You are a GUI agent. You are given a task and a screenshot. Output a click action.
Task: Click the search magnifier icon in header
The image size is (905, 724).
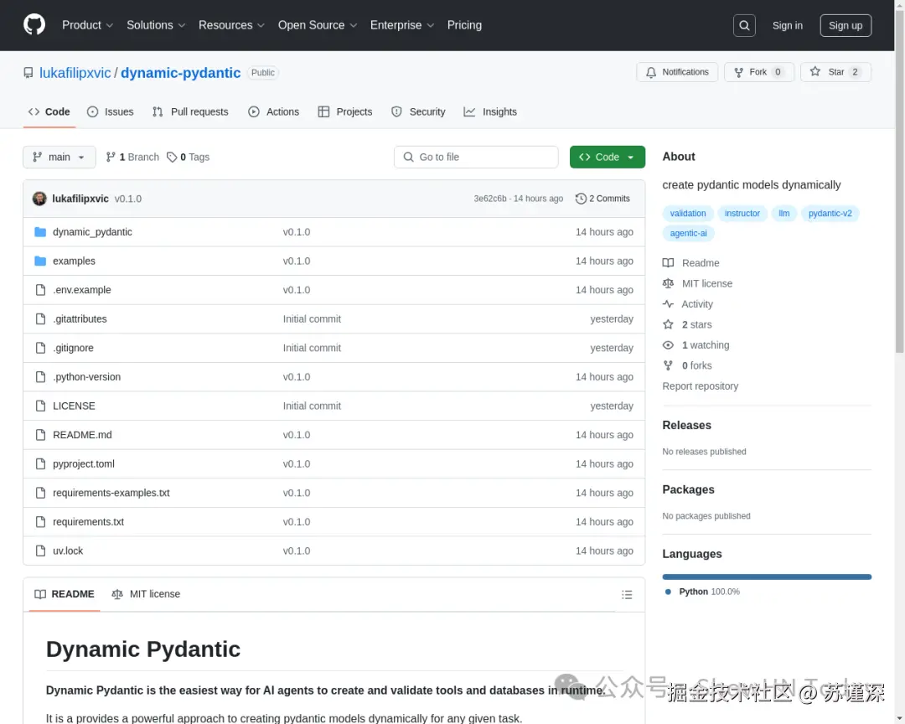744,25
